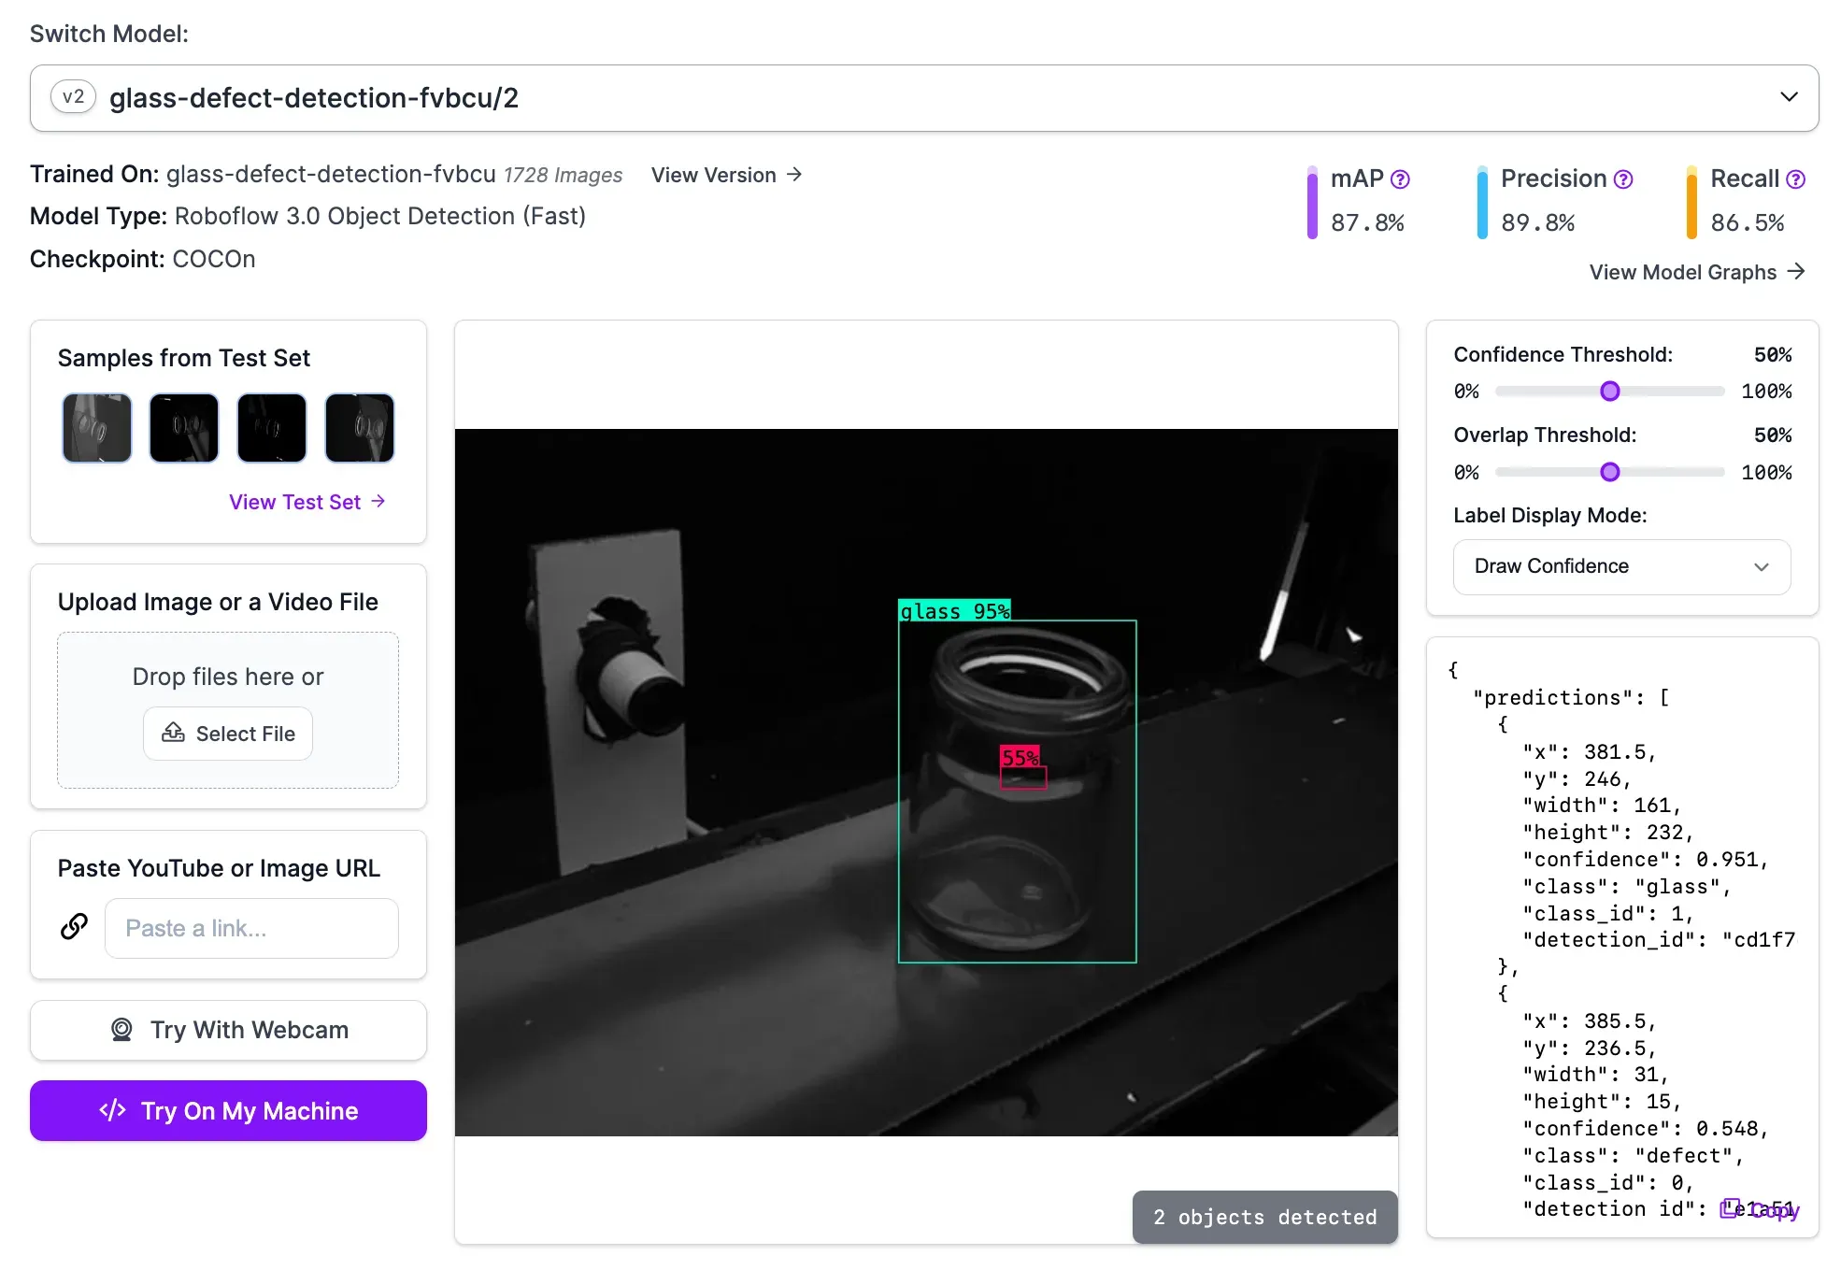1841x1284 pixels.
Task: Click the Recall help question-mark icon
Action: tap(1795, 179)
